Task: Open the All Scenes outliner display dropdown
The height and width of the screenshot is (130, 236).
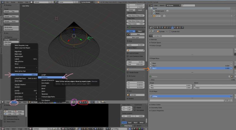Action: [x=173, y=5]
